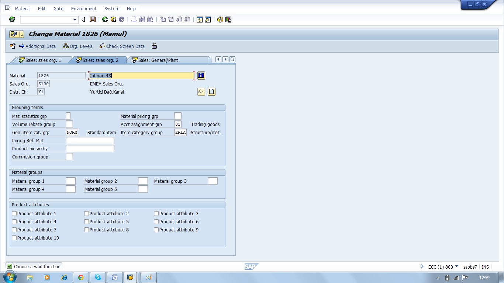Open the tab list selector icon

232,59
